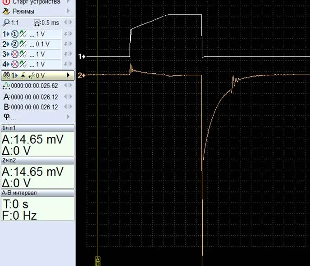Click the time position waveform icon
310x266 pixels.
[x=6, y=86]
